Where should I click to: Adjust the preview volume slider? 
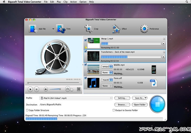click(55, 89)
